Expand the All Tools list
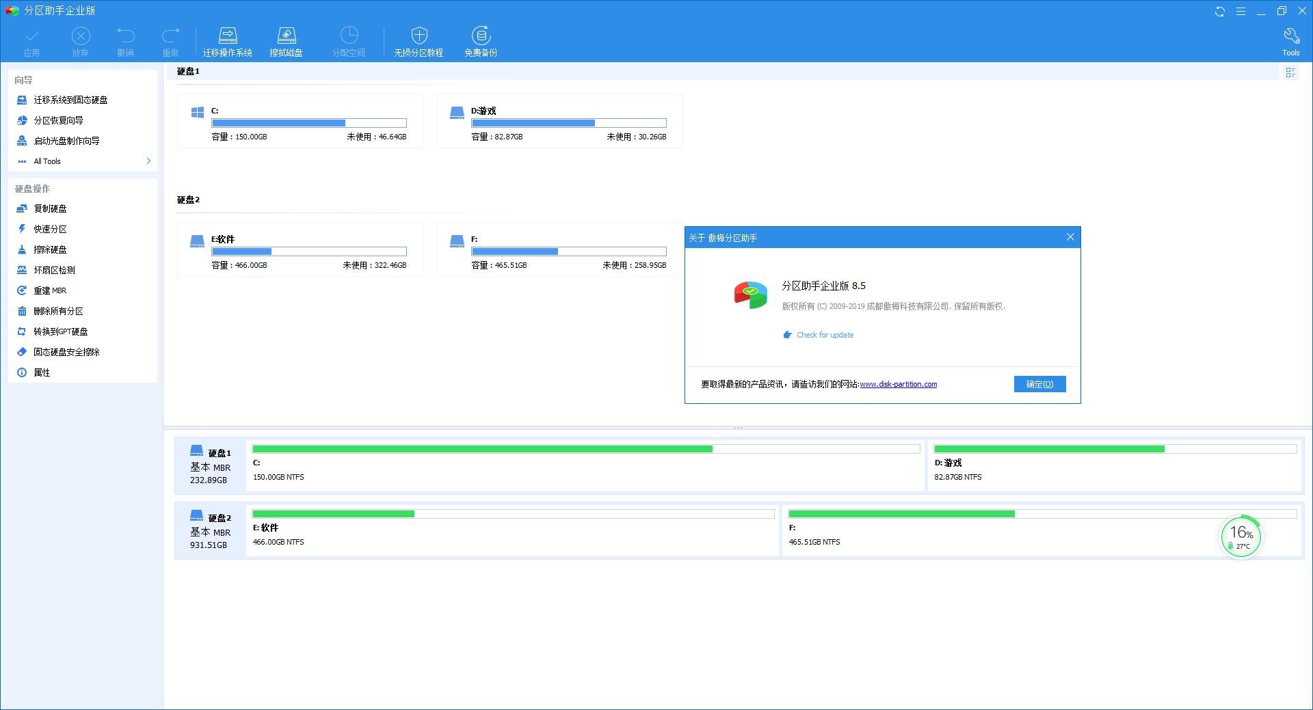This screenshot has width=1313, height=710. [48, 161]
